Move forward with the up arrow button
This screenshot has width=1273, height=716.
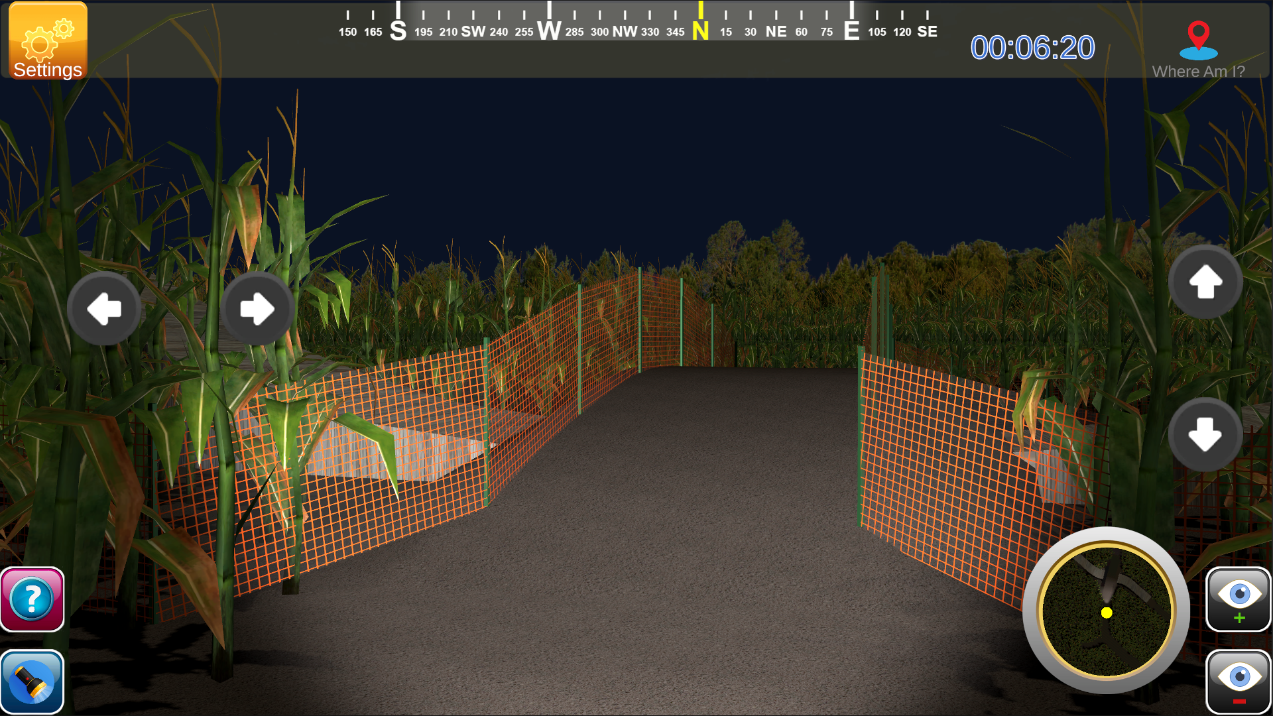coord(1205,282)
